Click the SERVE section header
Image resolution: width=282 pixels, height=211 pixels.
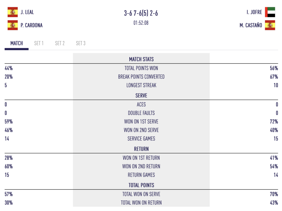pos(141,96)
